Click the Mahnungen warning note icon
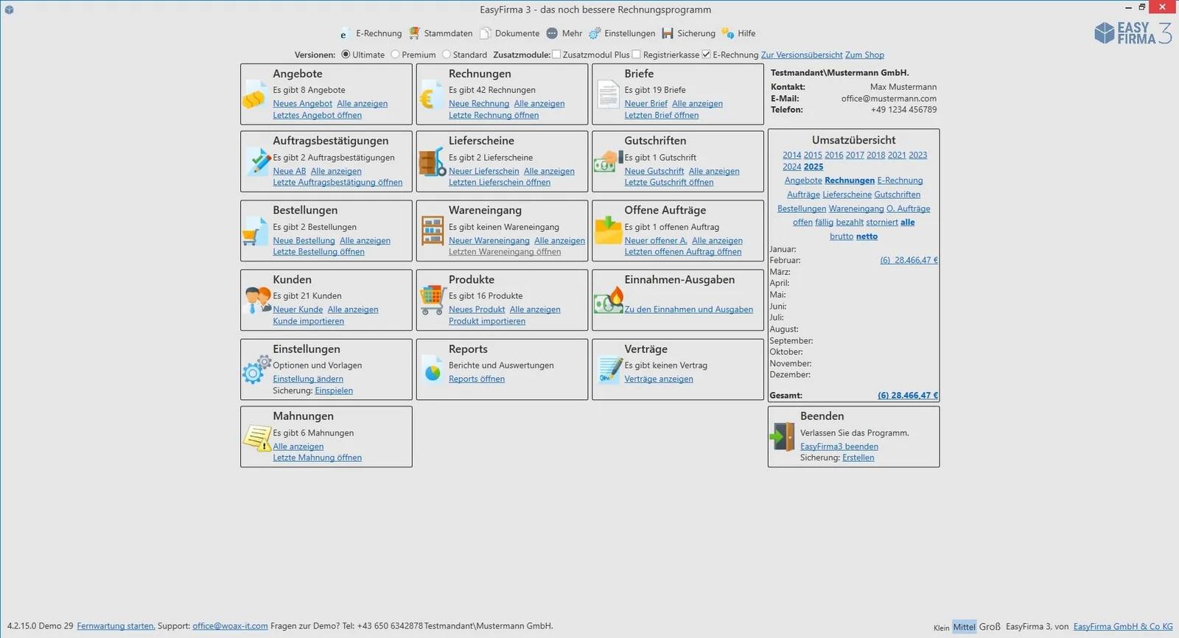1179x638 pixels. (257, 438)
